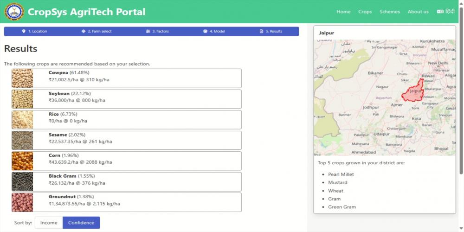Open the Crops menu item
The width and height of the screenshot is (464, 232).
point(365,12)
